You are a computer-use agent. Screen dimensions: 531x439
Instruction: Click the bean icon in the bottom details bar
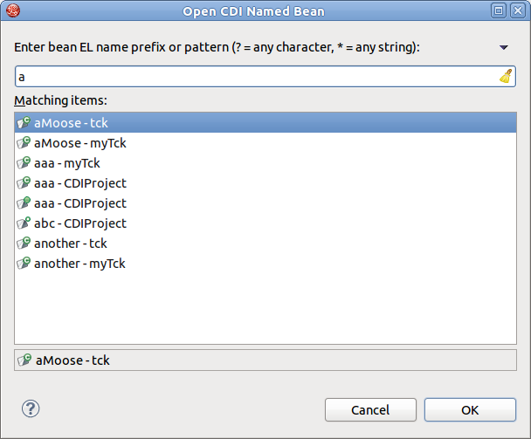point(24,360)
